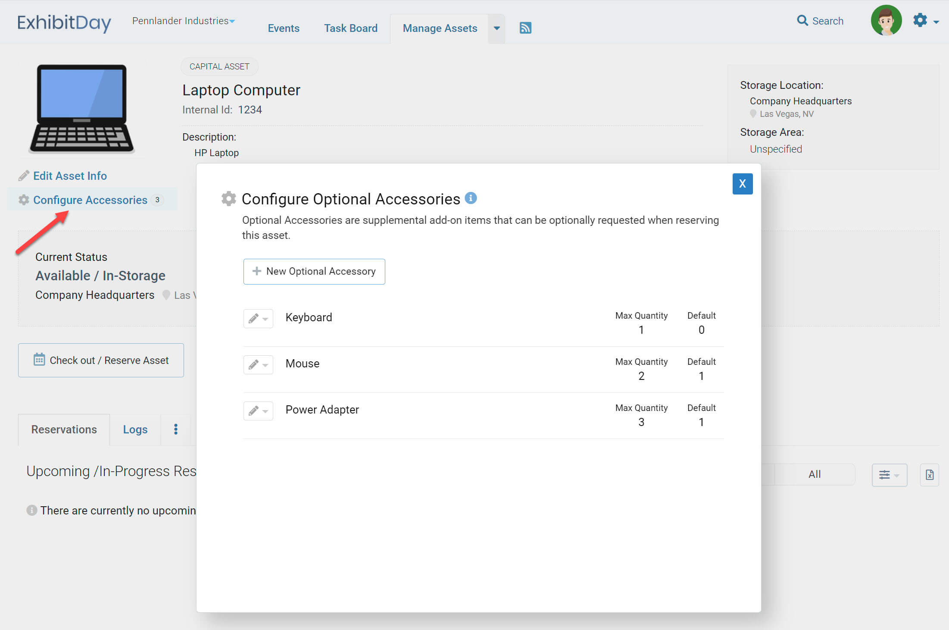Click the user avatar icon
This screenshot has width=949, height=630.
[x=886, y=21]
